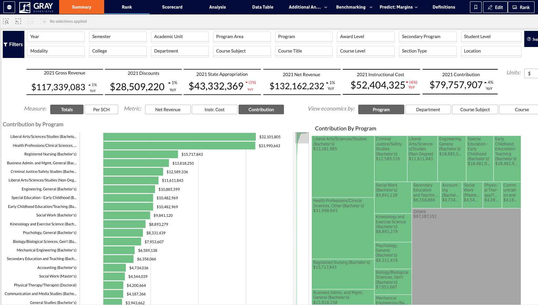538x305 pixels.
Task: Click the 2021 Contribution KPI value
Action: 456,85
